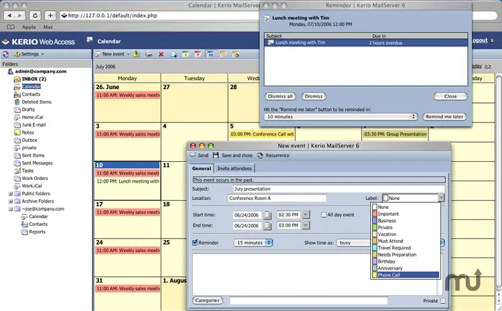Open the INBOX (2) folder

click(34, 79)
